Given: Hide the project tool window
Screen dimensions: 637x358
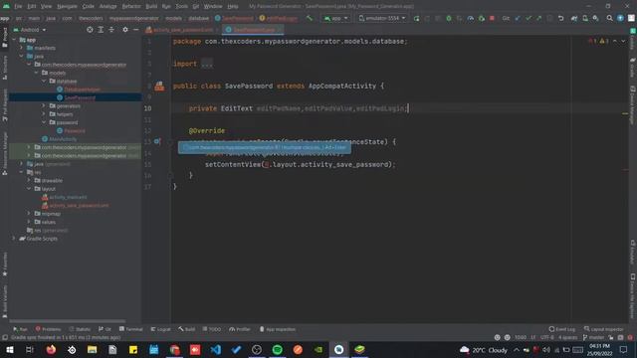Looking at the screenshot, I should pyautogui.click(x=135, y=30).
